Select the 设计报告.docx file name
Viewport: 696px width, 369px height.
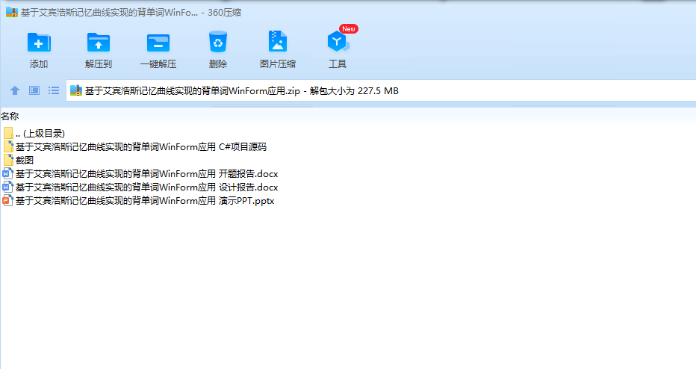[x=147, y=187]
